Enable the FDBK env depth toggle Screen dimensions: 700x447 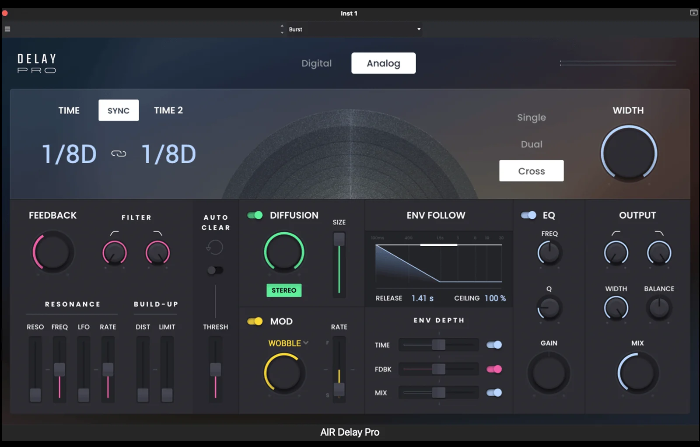coord(493,369)
